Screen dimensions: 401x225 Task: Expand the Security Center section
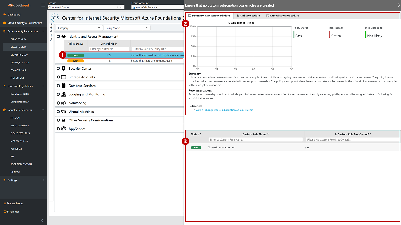(x=58, y=68)
